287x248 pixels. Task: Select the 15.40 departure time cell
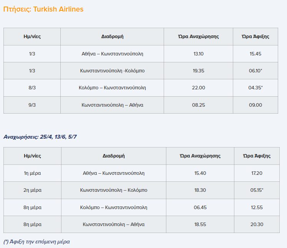[x=200, y=173]
